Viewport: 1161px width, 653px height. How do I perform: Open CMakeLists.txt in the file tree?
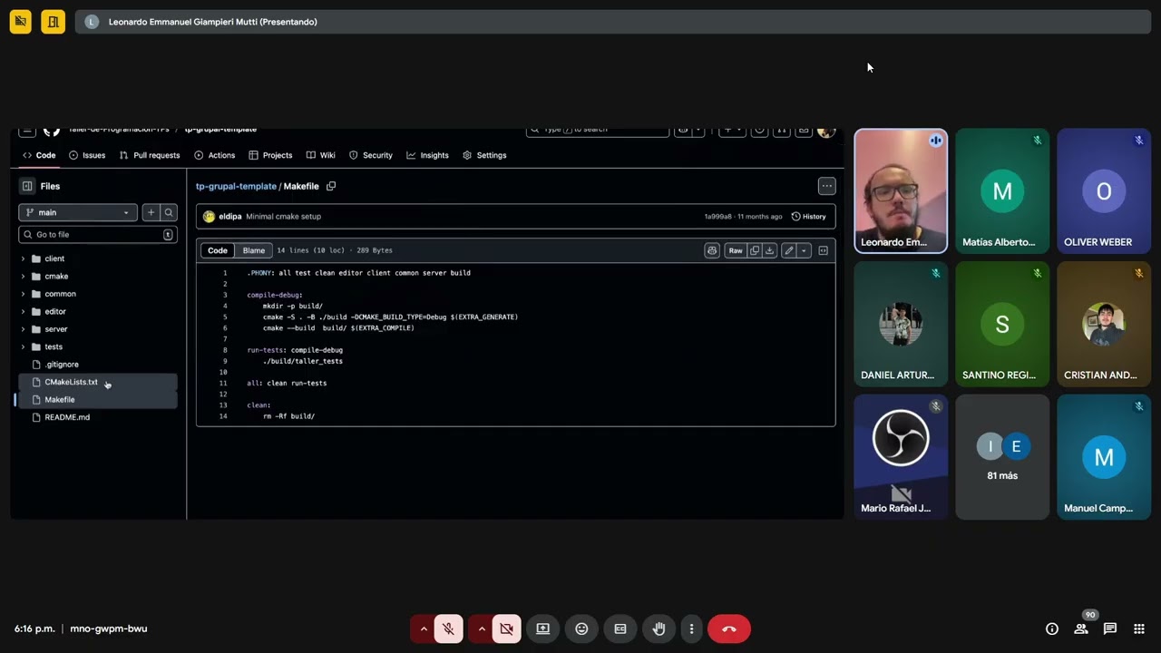pyautogui.click(x=71, y=382)
